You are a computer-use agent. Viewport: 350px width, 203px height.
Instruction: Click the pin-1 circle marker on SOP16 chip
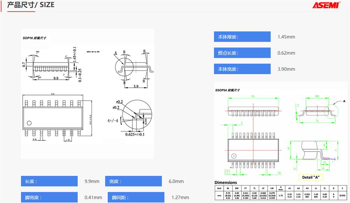point(29,123)
